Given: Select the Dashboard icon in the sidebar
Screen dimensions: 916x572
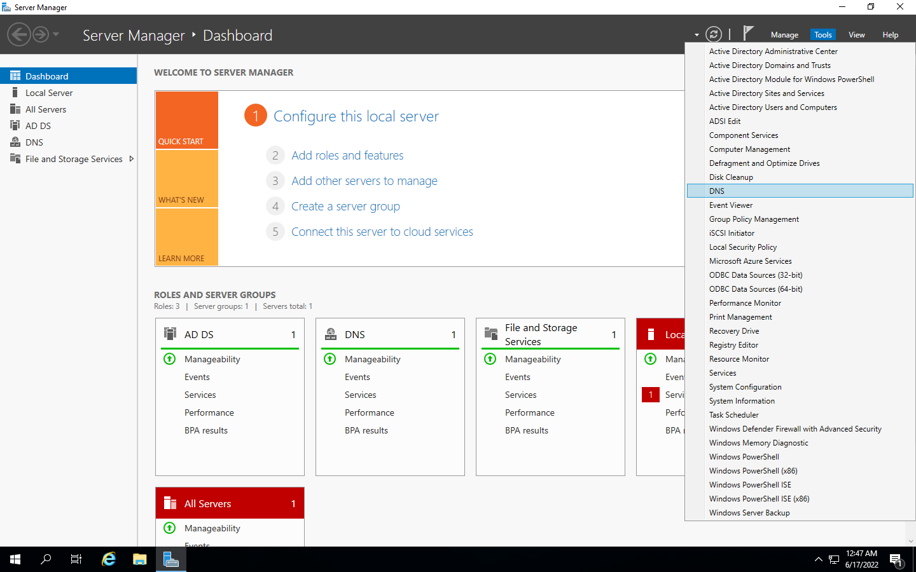Looking at the screenshot, I should 14,75.
